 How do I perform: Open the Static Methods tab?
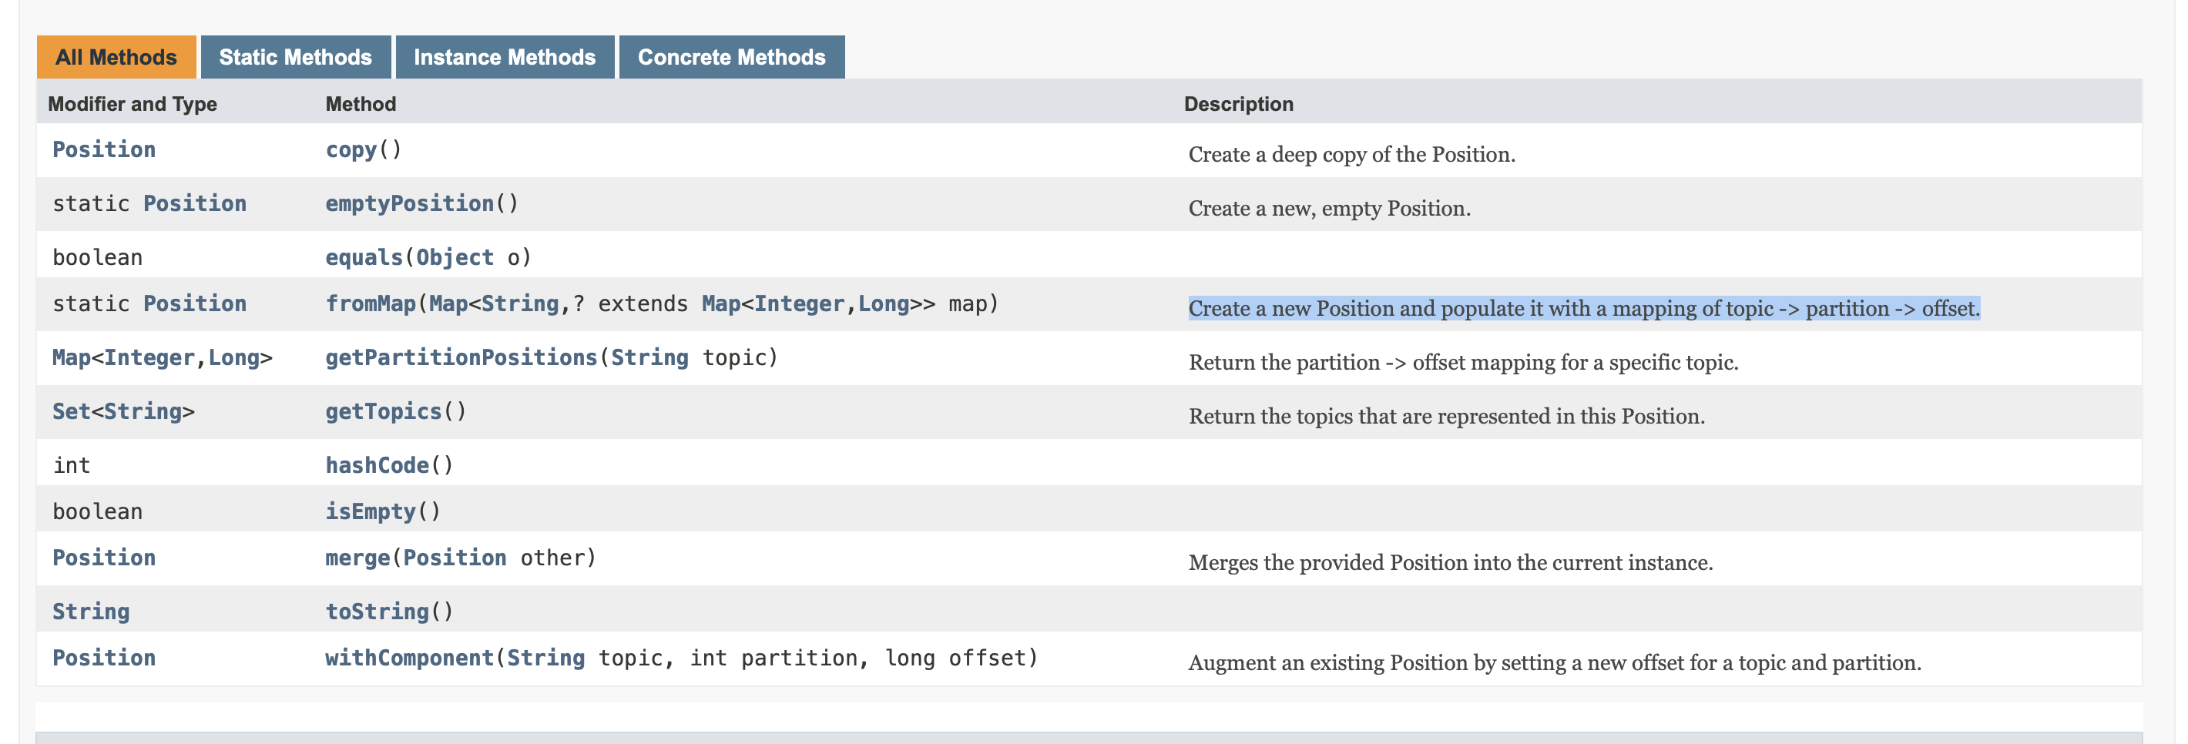coord(295,57)
